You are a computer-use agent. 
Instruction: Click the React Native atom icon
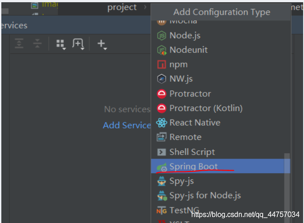tap(162, 123)
